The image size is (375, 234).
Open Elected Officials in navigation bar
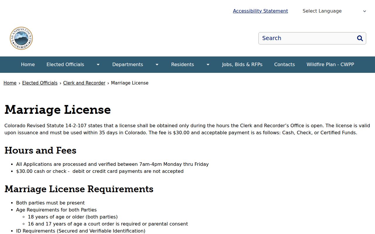[x=65, y=65]
